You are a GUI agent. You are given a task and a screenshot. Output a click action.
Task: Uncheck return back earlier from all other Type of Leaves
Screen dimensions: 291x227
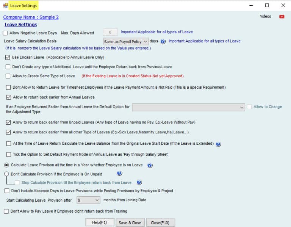click(8, 132)
